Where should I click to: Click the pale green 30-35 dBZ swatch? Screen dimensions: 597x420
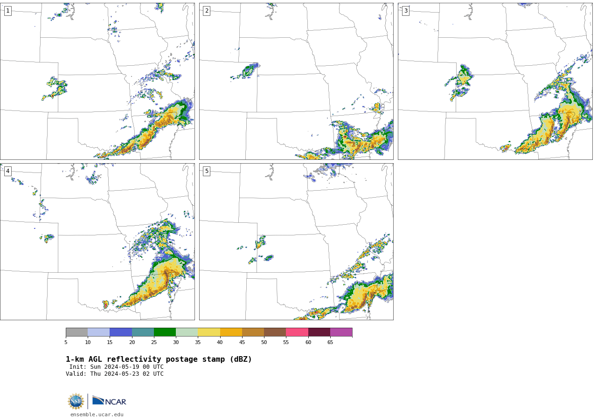click(187, 332)
